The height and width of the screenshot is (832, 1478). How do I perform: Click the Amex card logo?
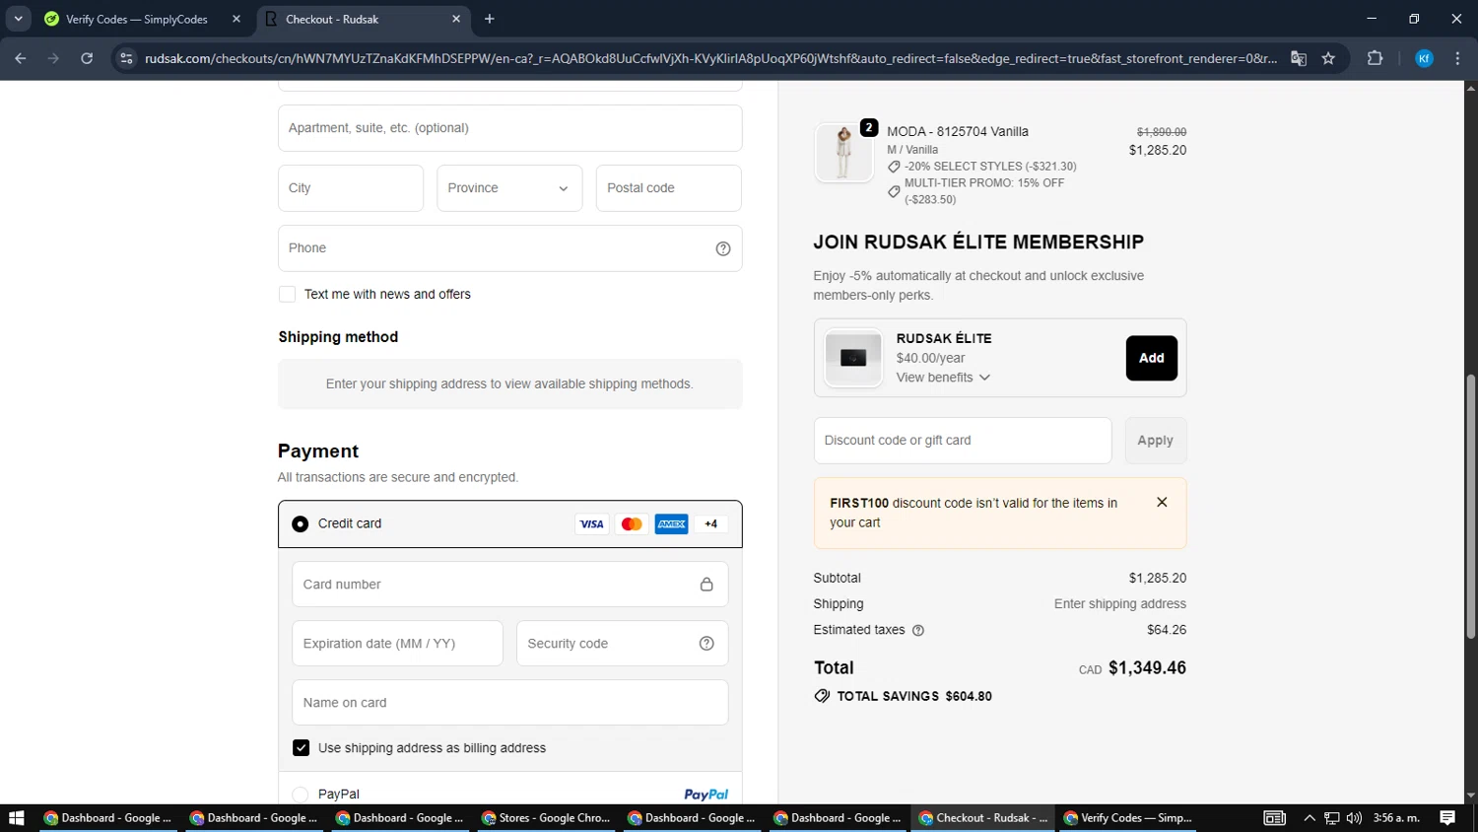click(x=672, y=524)
